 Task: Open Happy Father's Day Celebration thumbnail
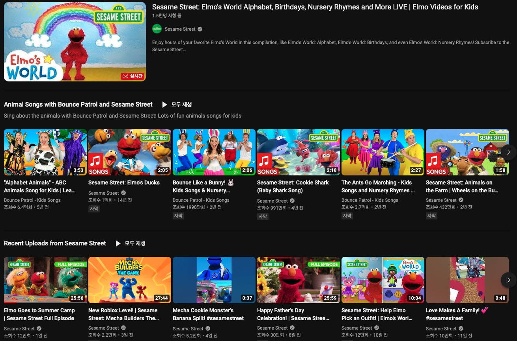299,280
